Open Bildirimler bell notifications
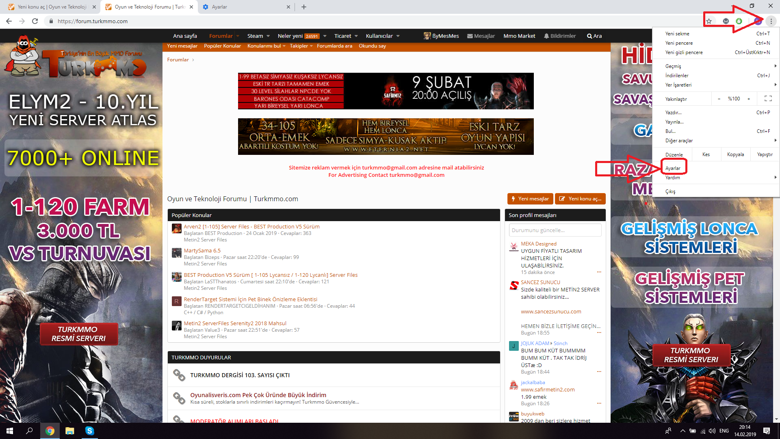The width and height of the screenshot is (780, 439). coord(560,36)
